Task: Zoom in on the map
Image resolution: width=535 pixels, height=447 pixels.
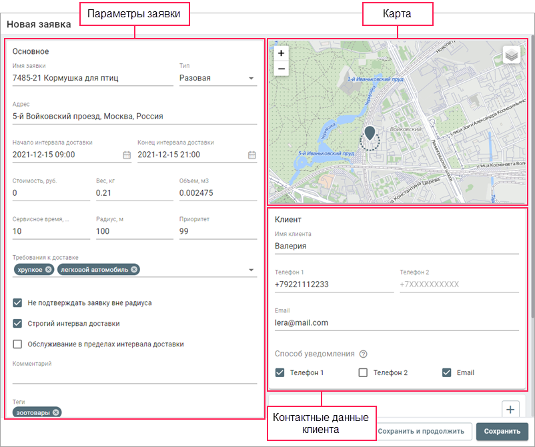Action: 281,53
